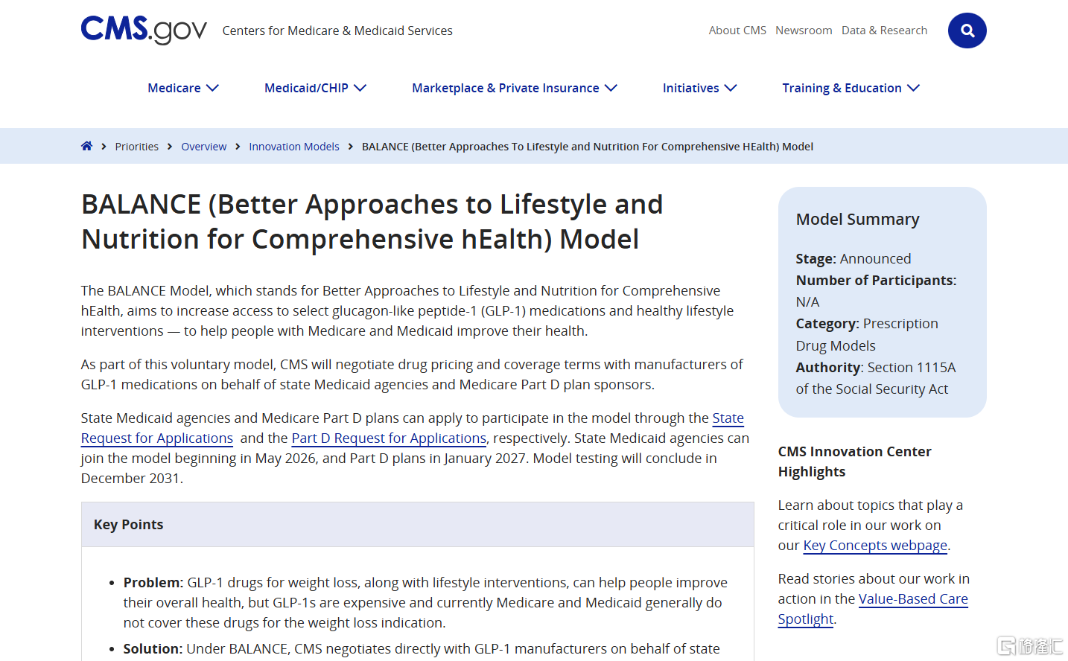Click the 'Authority' label in Model Summary
Screen dimensions: 1068x661
[828, 368]
